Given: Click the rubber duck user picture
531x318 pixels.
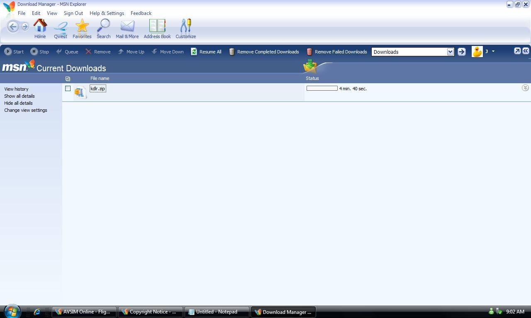Looking at the screenshot, I should (477, 51).
